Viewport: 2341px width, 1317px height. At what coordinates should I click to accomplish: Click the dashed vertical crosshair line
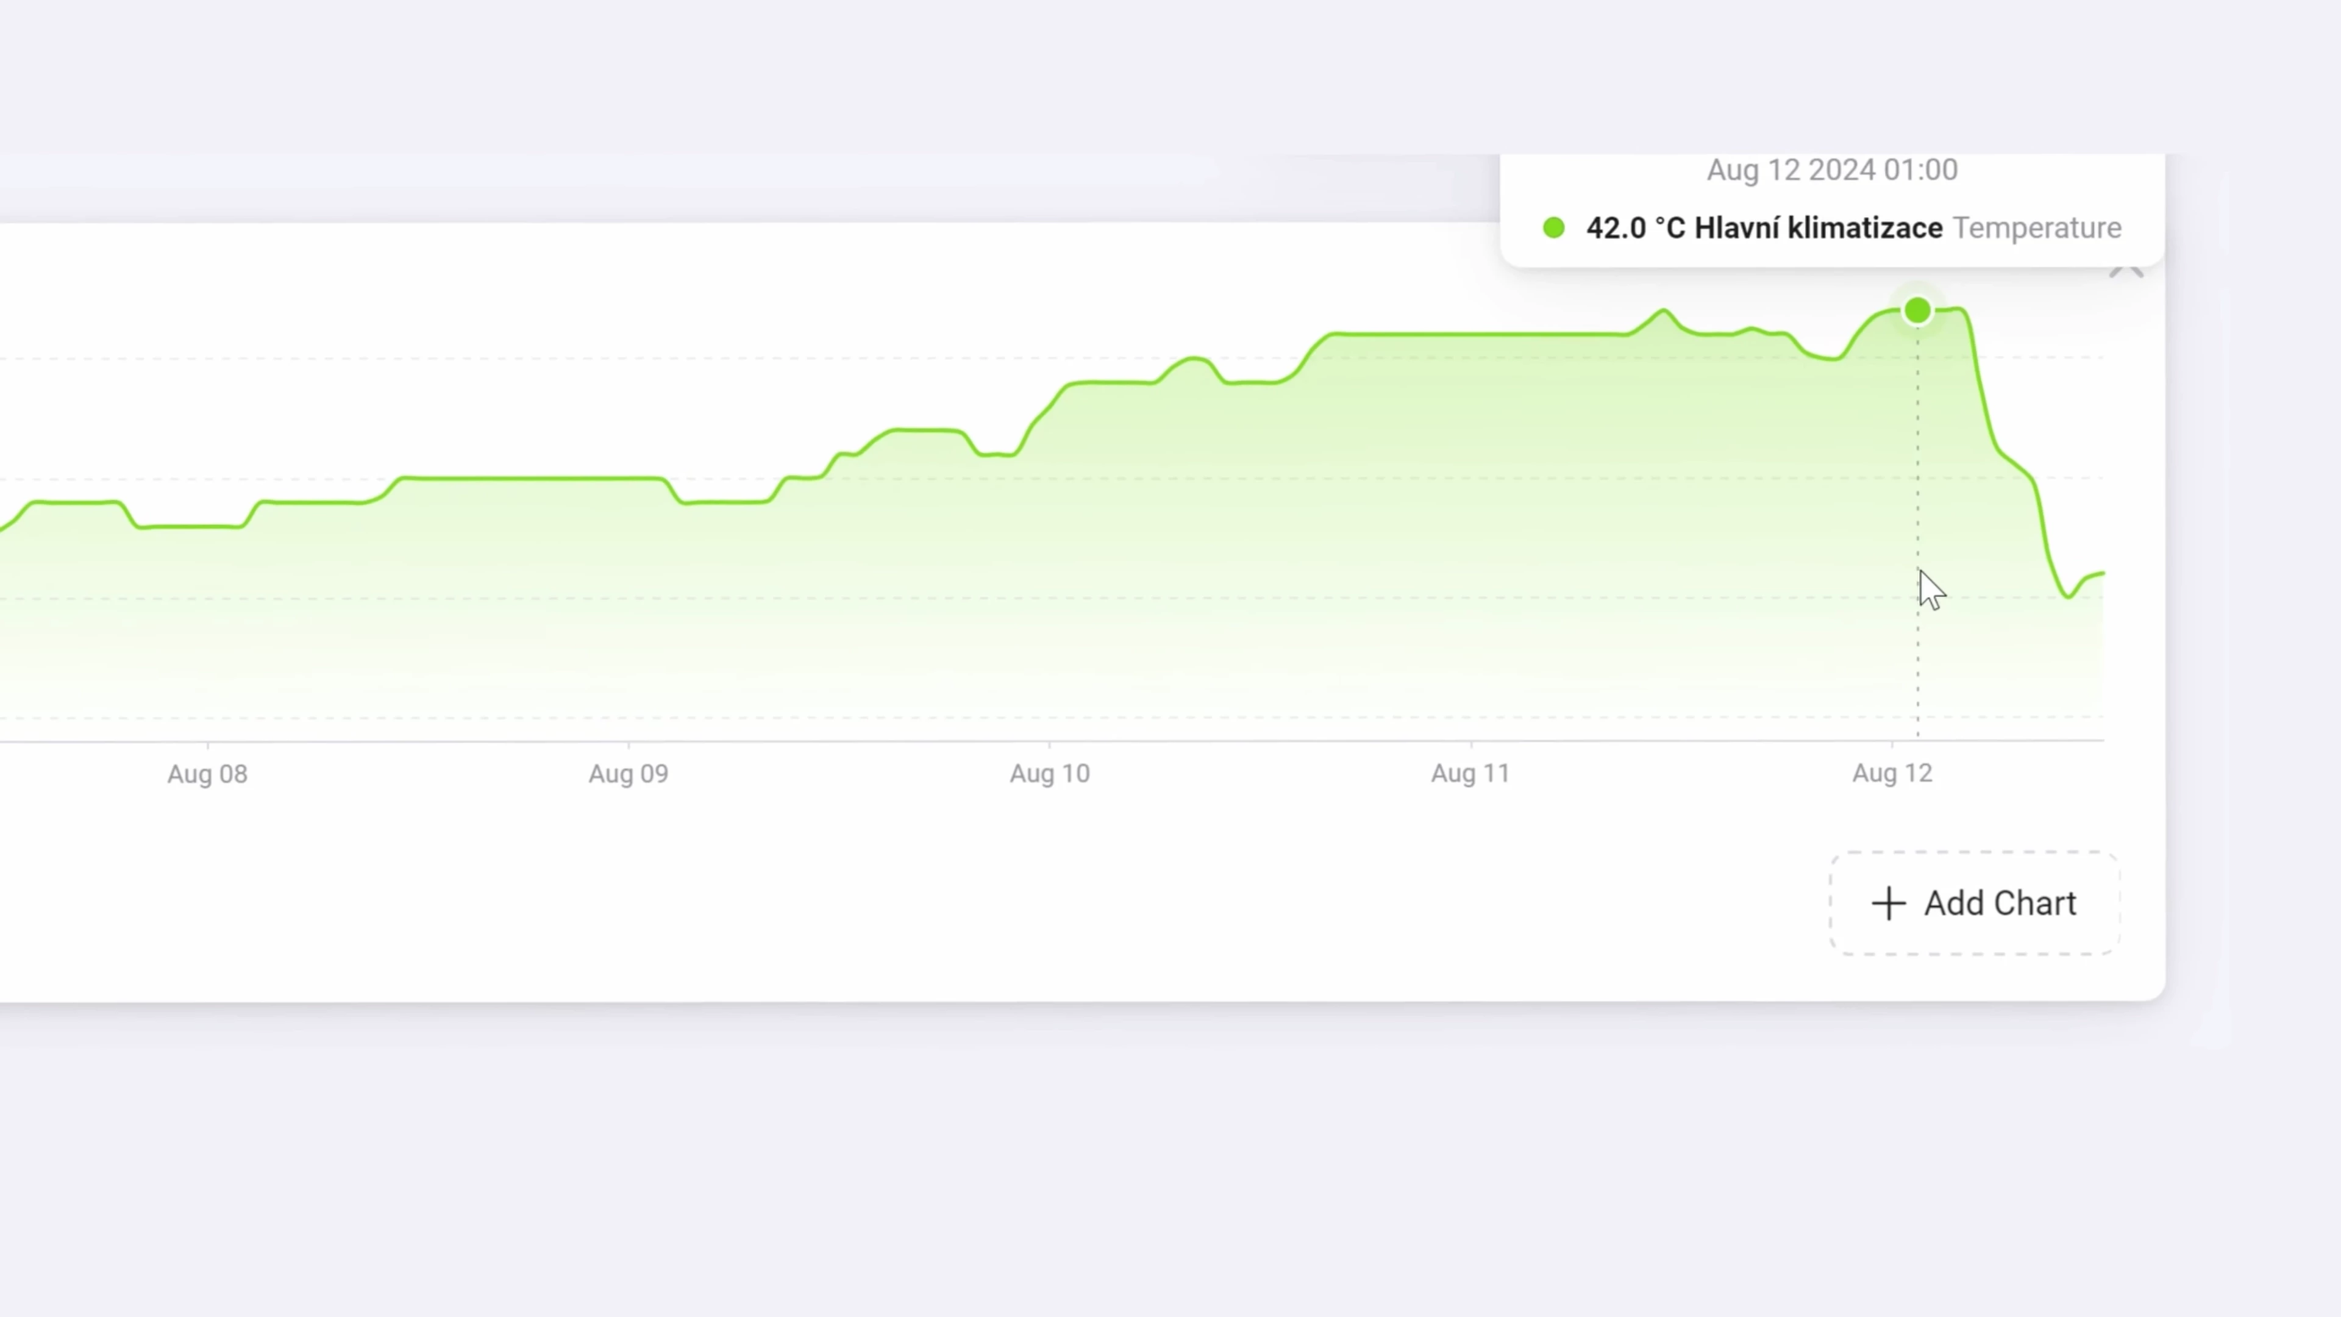click(x=1917, y=527)
